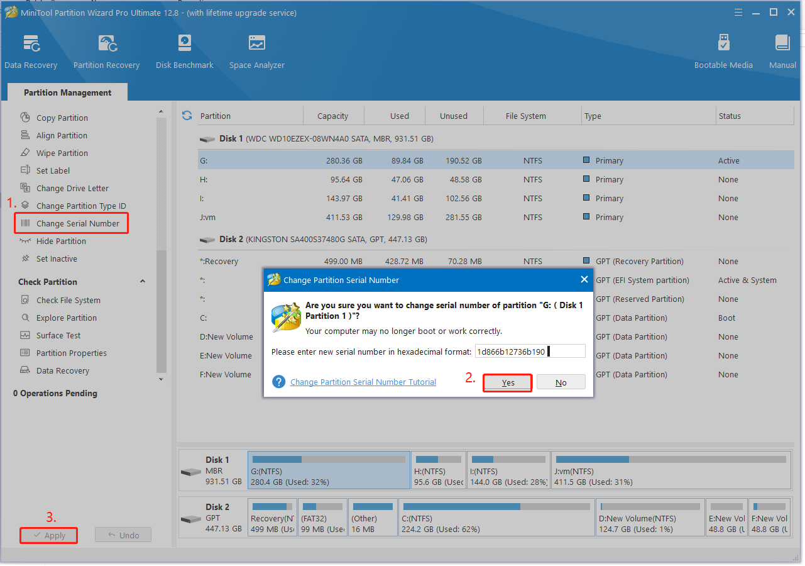Image resolution: width=805 pixels, height=566 pixels.
Task: Click the Change Partition Type ID icon
Action: pyautogui.click(x=25, y=206)
